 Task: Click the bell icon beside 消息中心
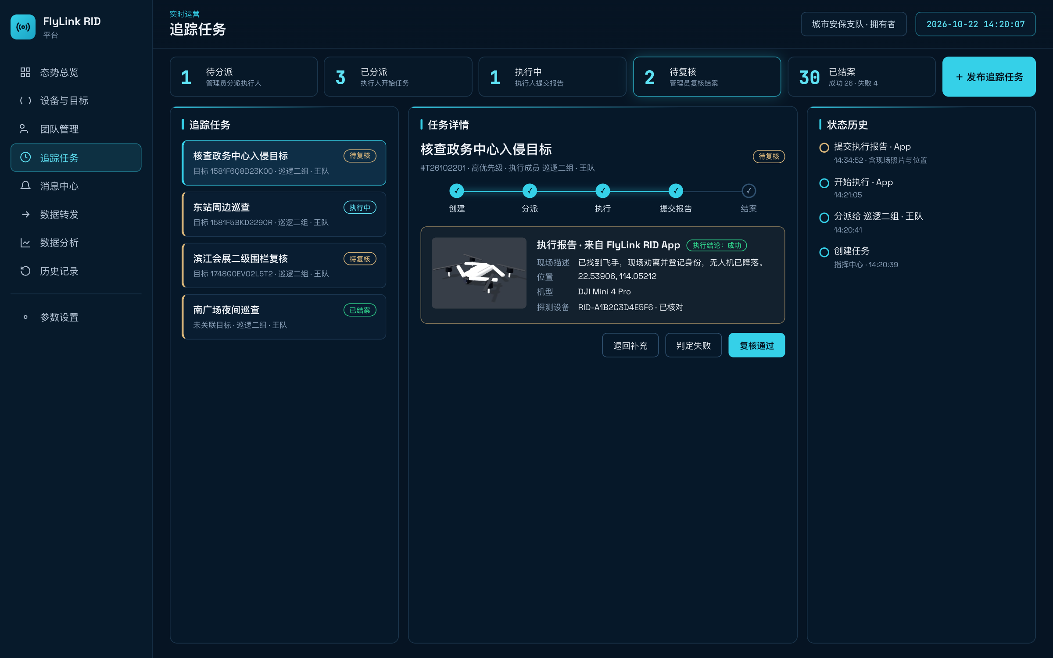pos(25,186)
